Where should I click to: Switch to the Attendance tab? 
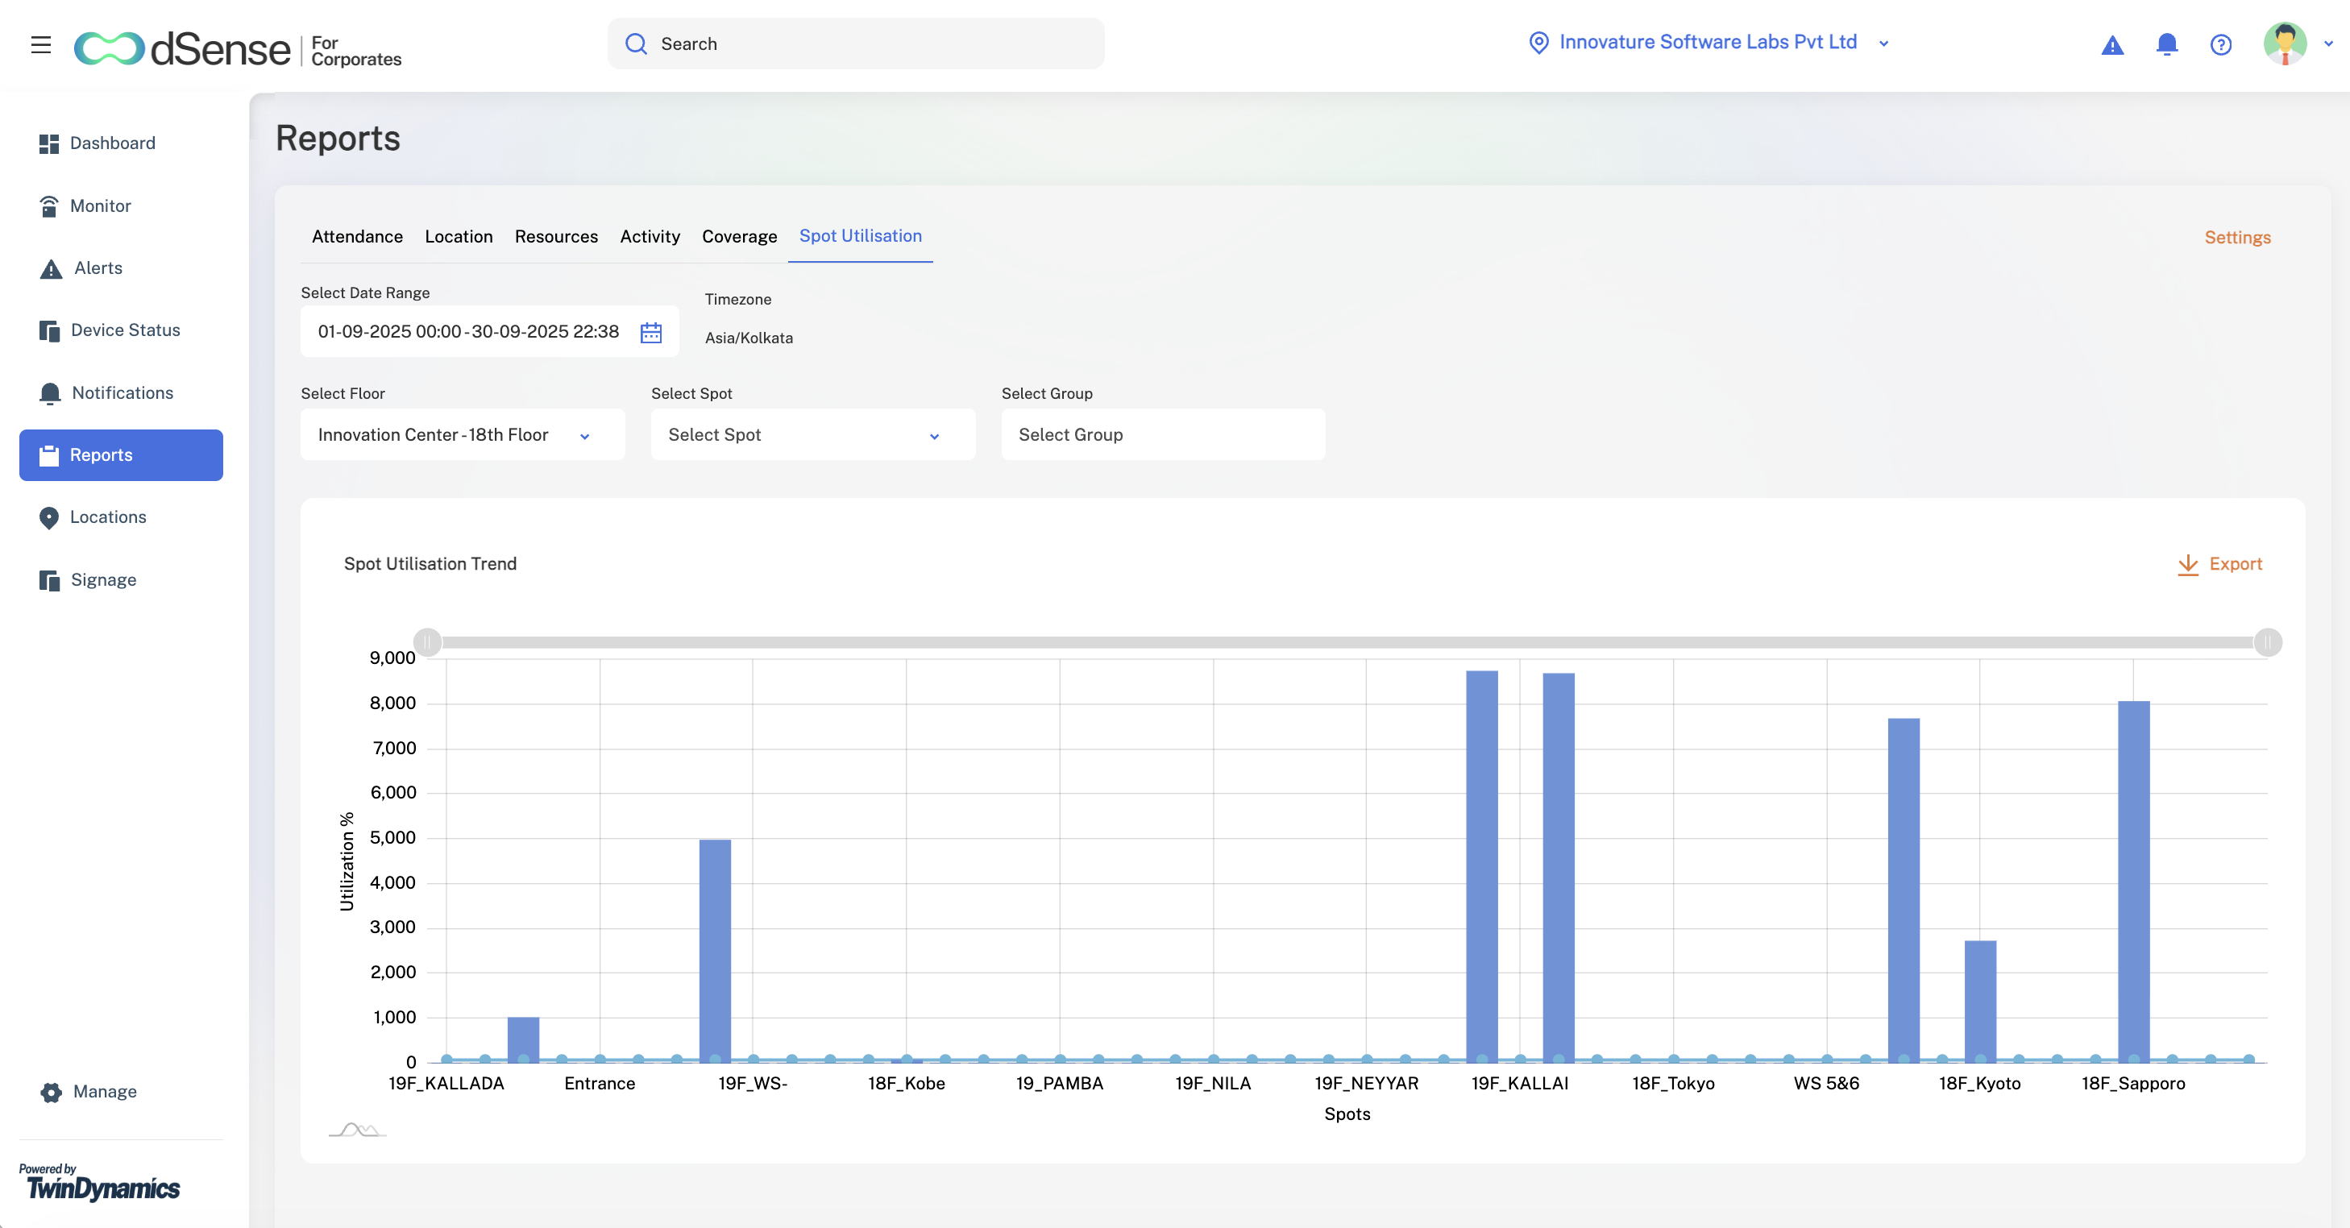[357, 237]
